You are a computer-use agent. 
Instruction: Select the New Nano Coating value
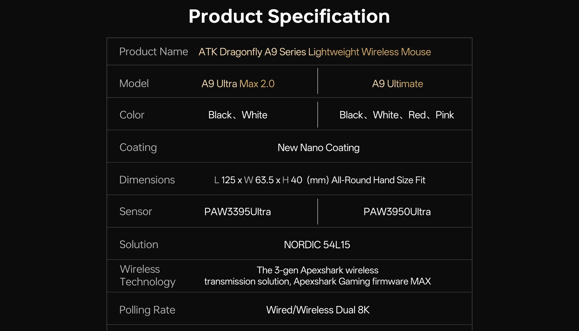[318, 148]
